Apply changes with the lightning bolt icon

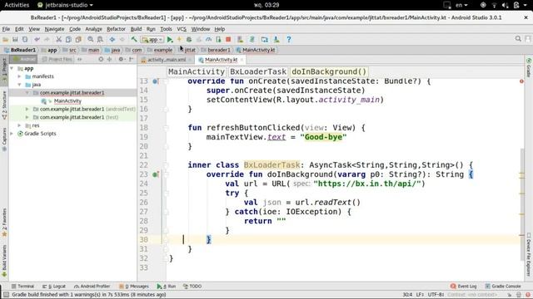[x=179, y=40]
